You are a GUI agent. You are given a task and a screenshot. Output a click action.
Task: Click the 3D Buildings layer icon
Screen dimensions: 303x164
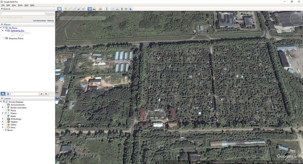click(9, 119)
